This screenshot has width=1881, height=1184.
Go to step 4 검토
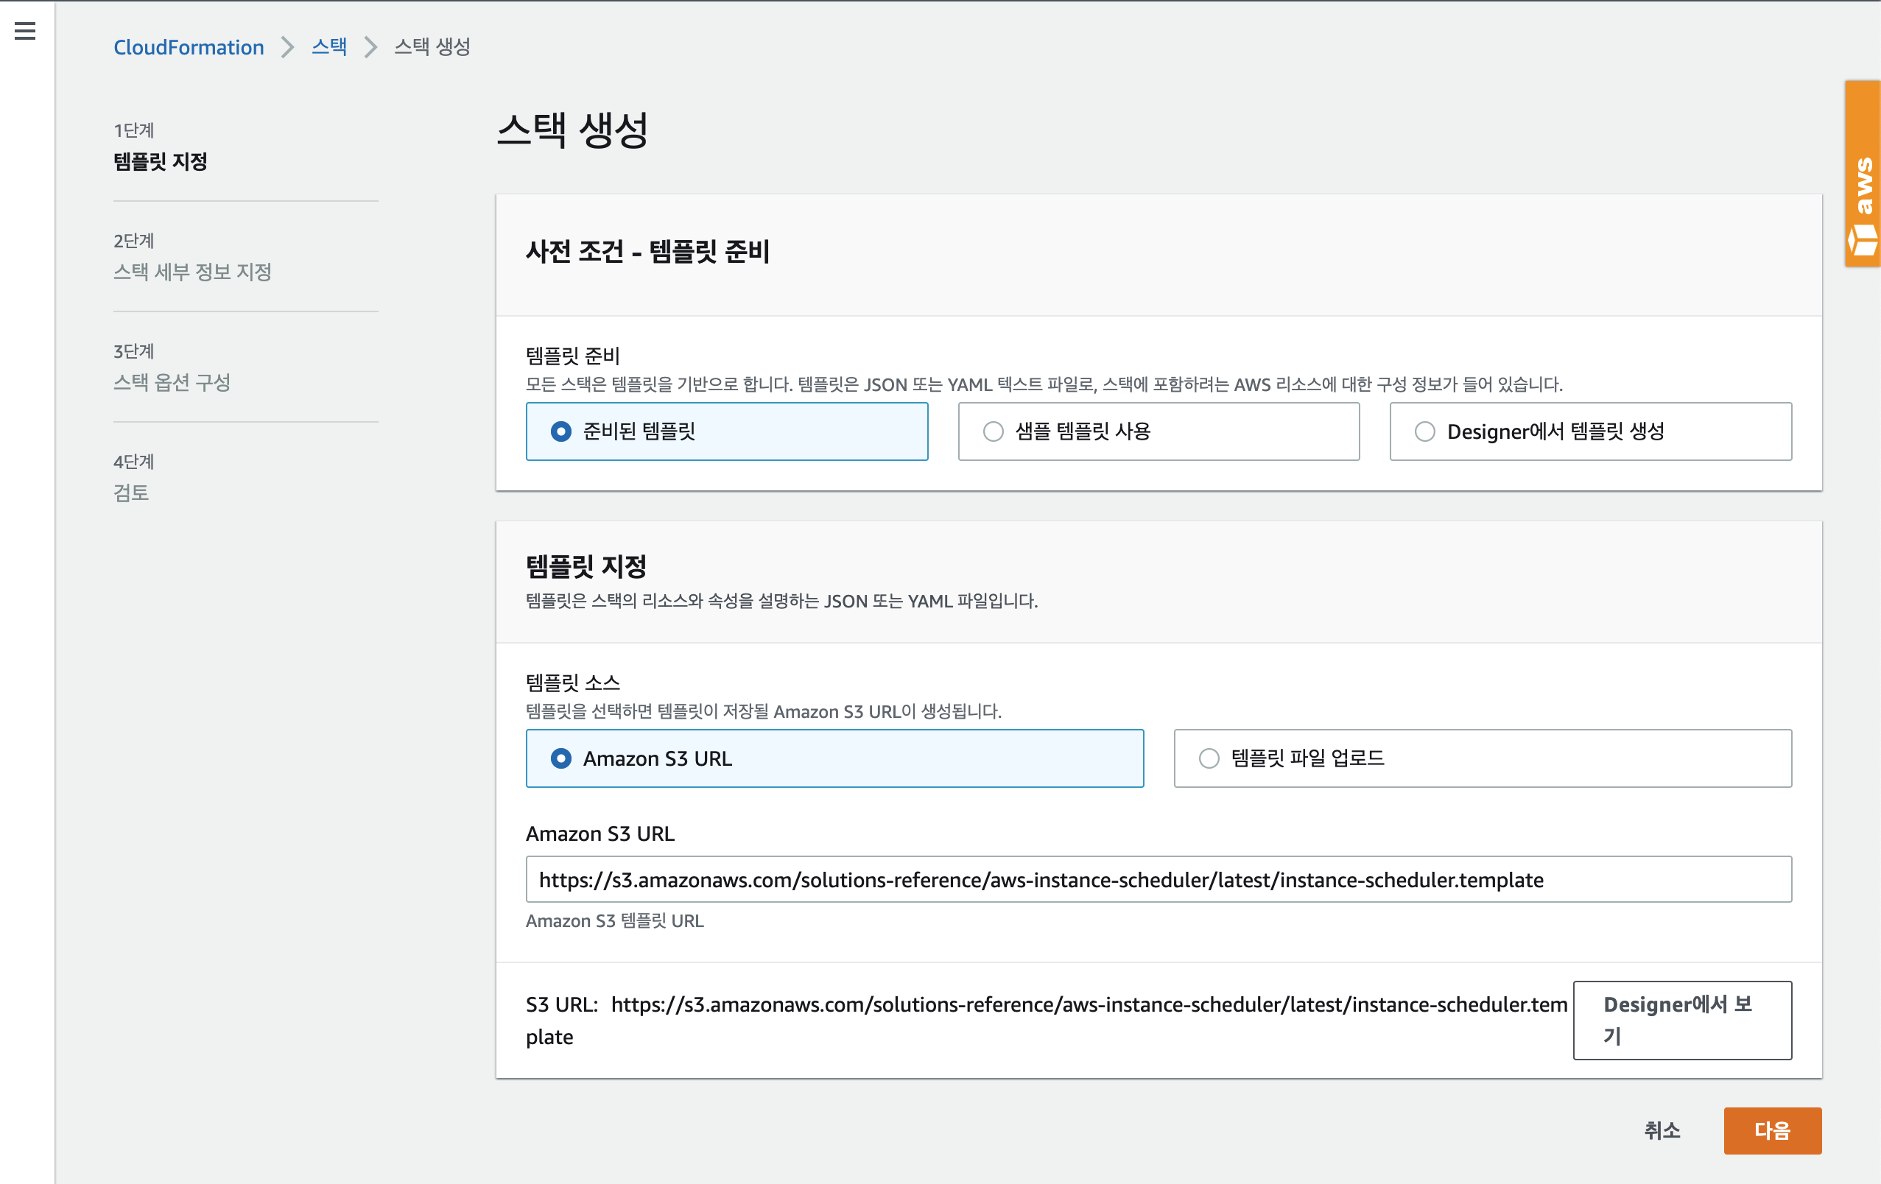click(131, 493)
